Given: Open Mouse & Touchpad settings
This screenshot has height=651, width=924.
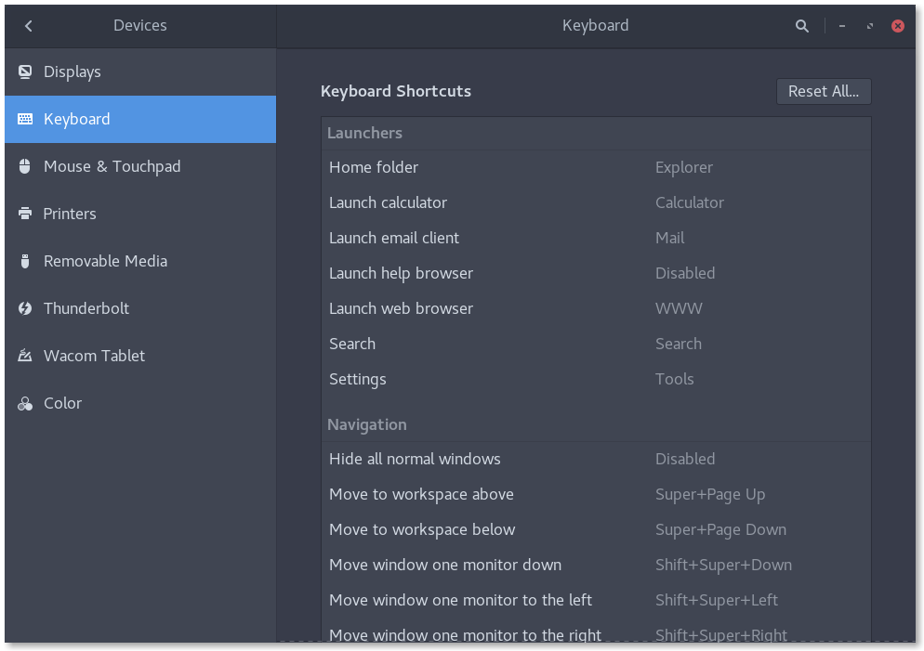Looking at the screenshot, I should 140,166.
